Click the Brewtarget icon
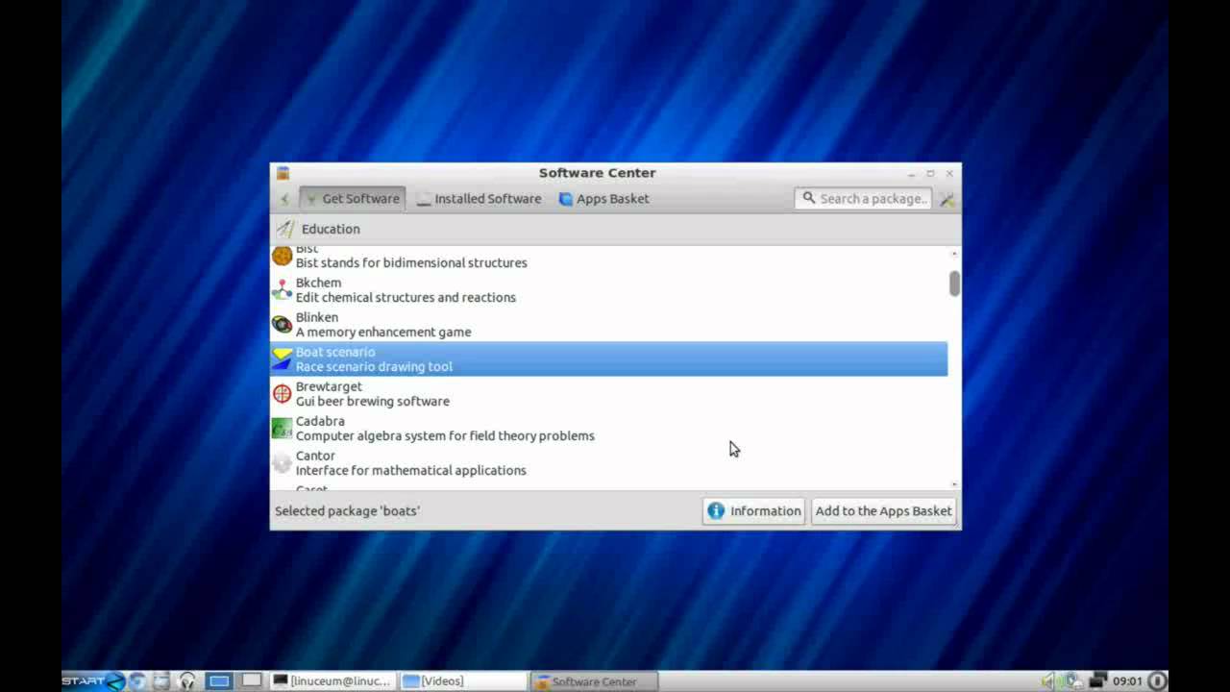The width and height of the screenshot is (1230, 692). [x=282, y=393]
